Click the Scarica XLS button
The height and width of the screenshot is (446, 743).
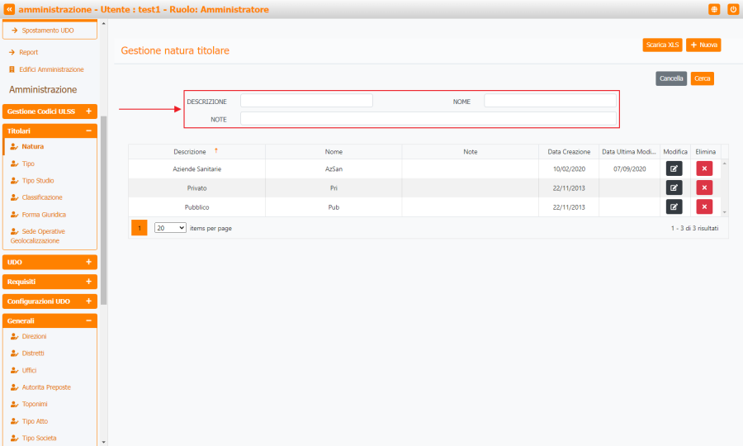tap(662, 45)
